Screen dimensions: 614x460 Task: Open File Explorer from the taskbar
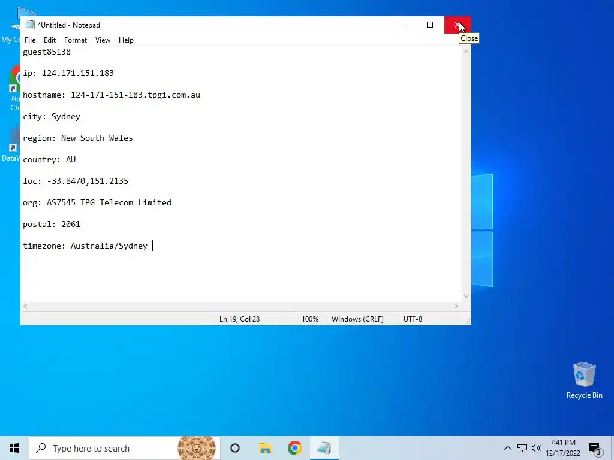tap(265, 448)
